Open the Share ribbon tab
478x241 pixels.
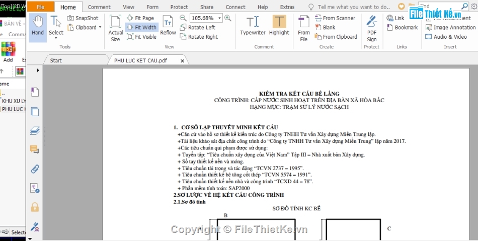point(207,7)
